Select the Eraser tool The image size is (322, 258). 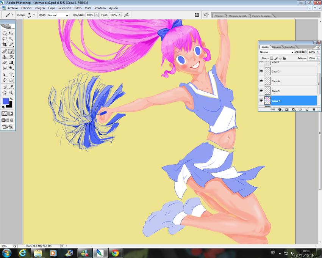point(5,62)
